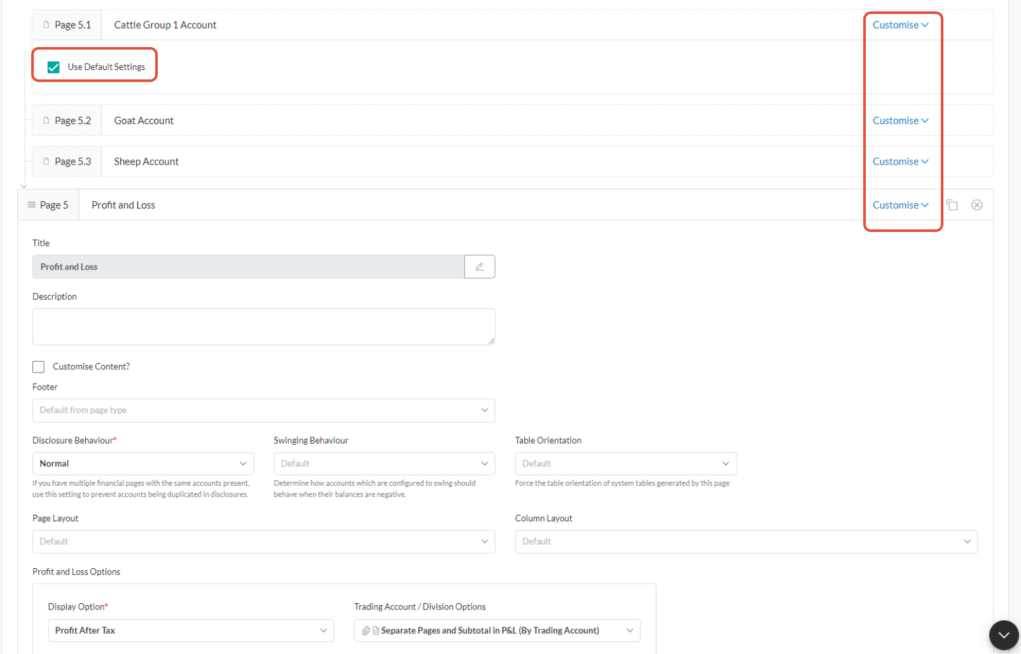Click the tree collapse arrow left of Page 5

(x=24, y=186)
